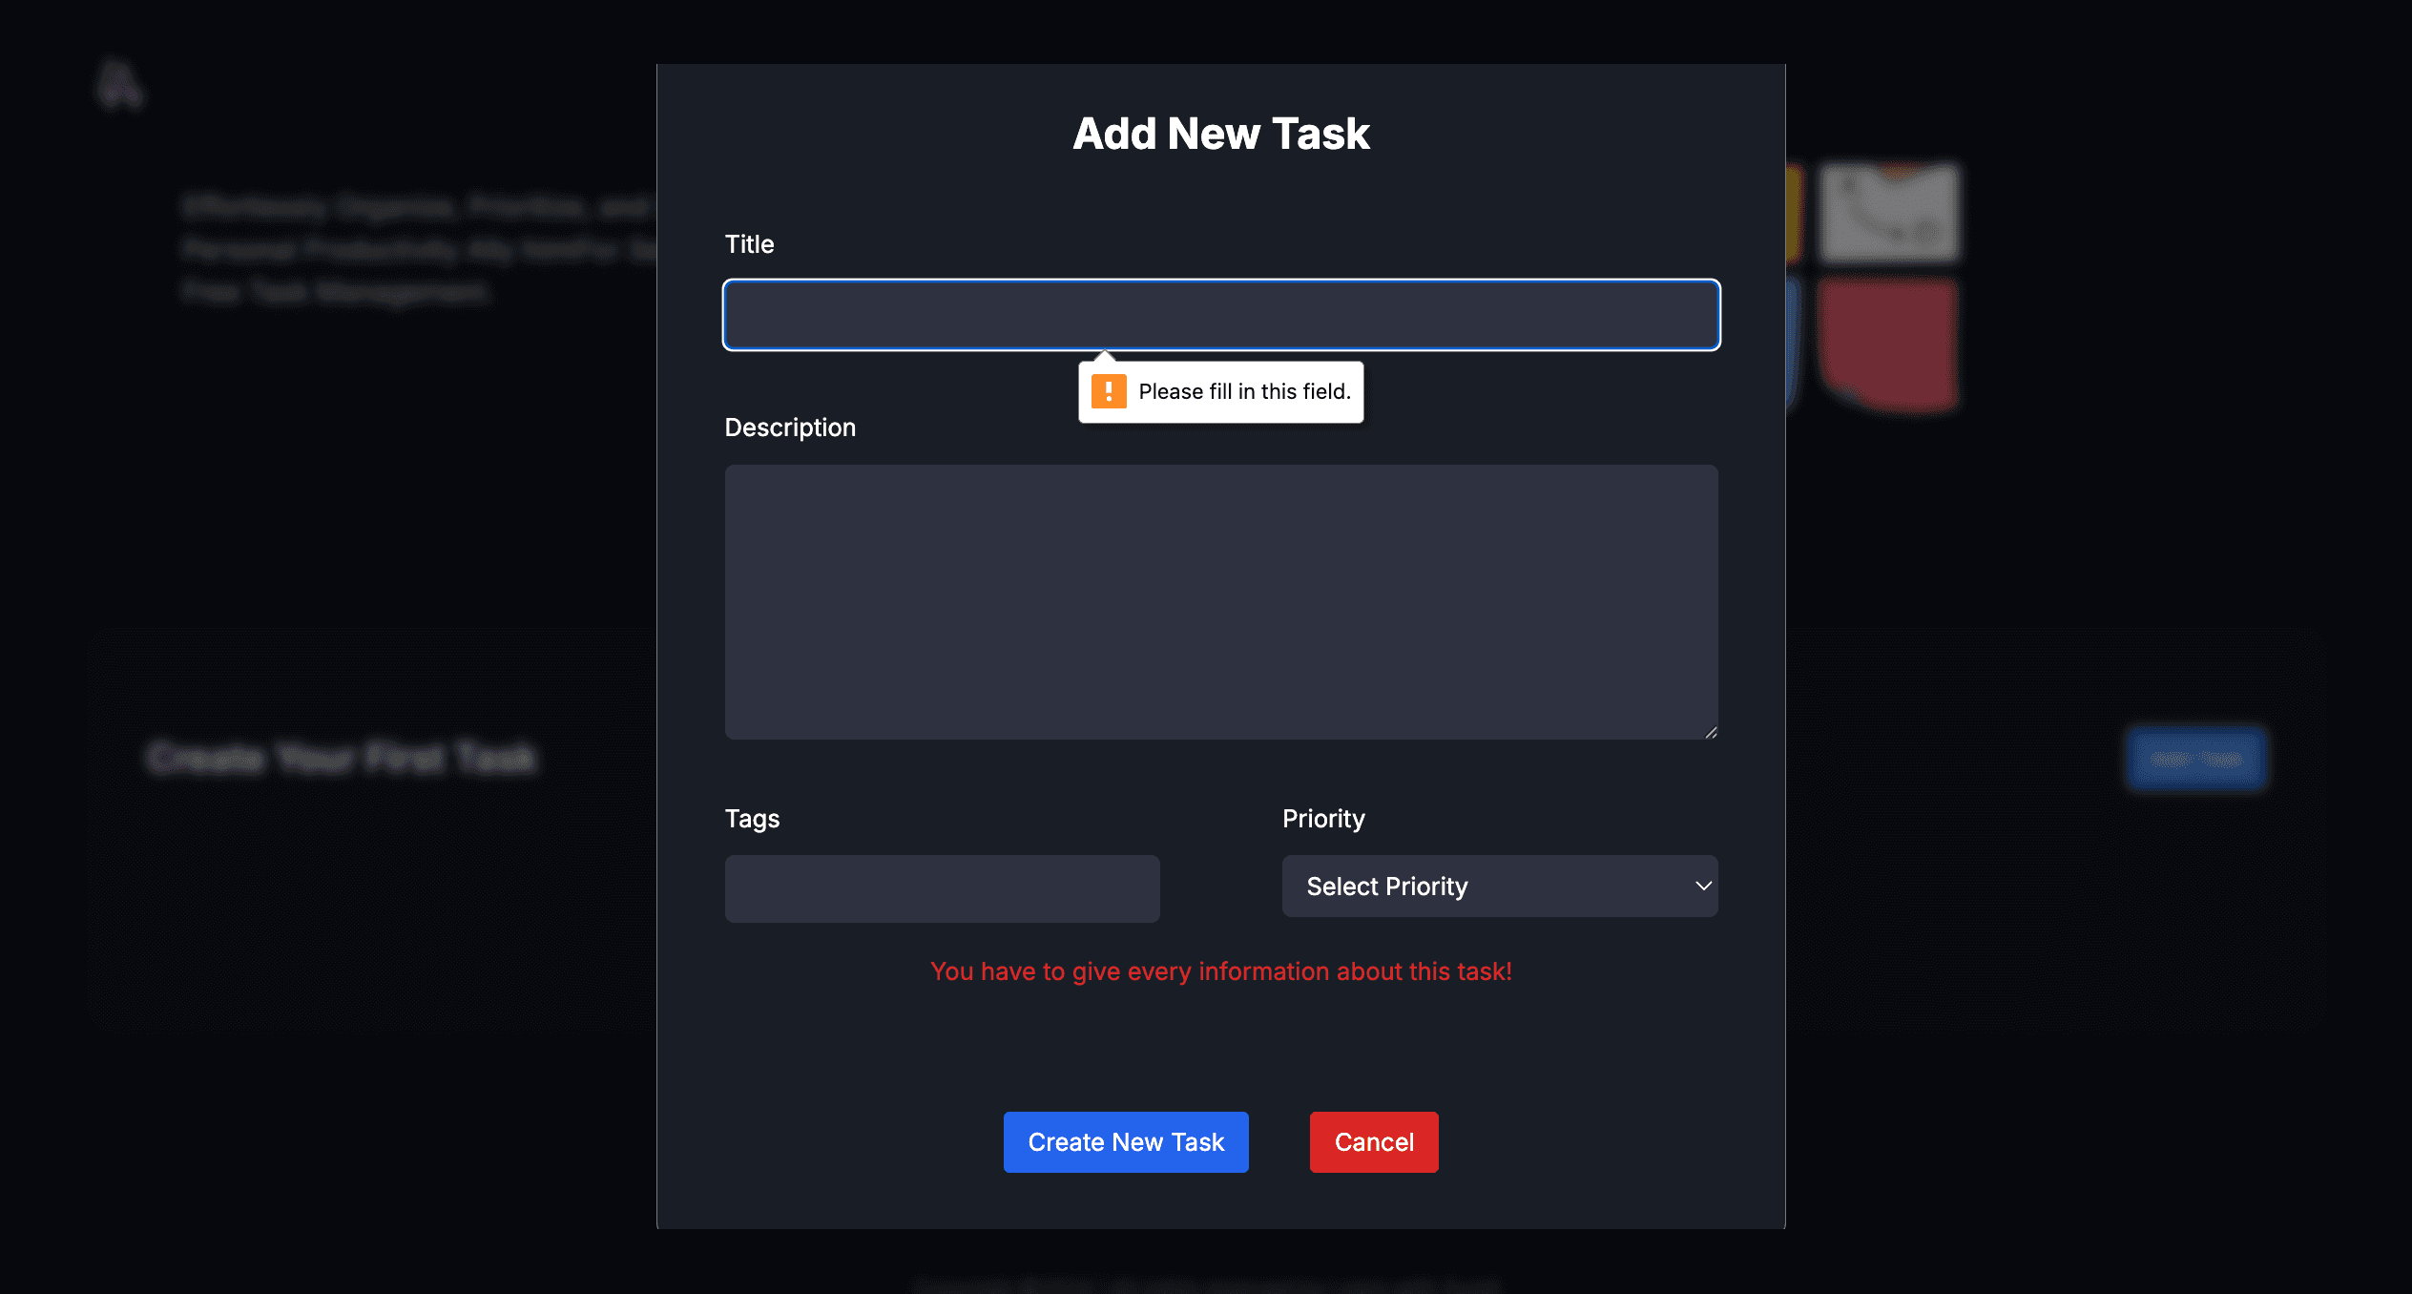Click the Priority label
This screenshot has height=1294, width=2412.
(1322, 819)
